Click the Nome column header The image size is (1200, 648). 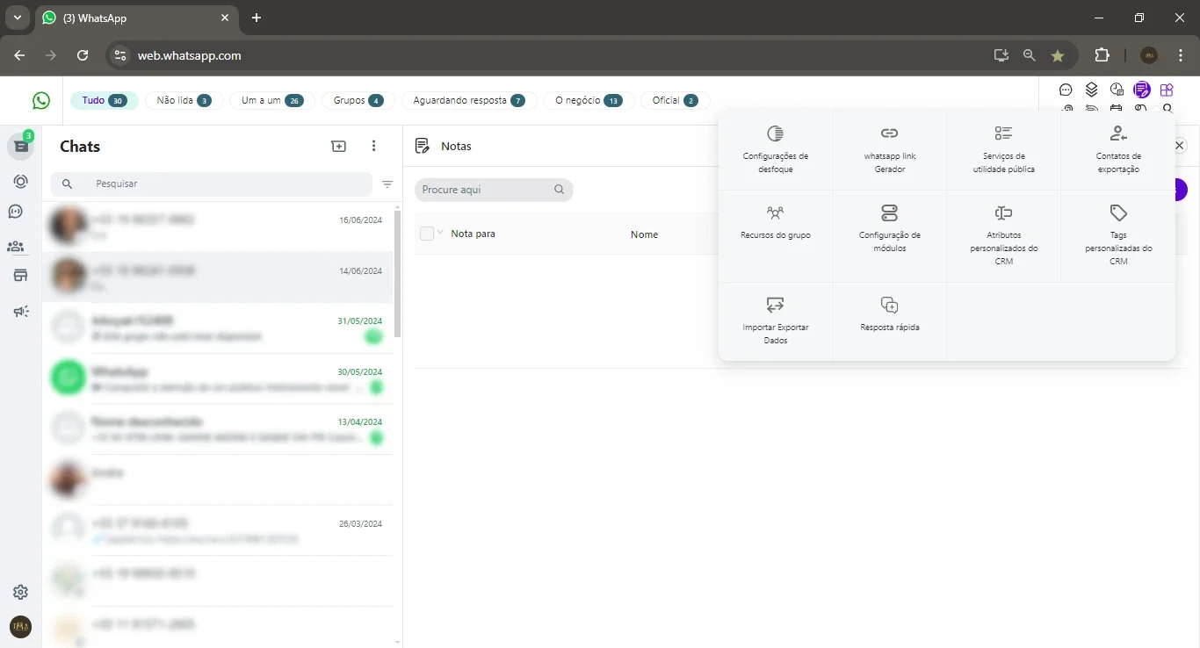click(644, 234)
